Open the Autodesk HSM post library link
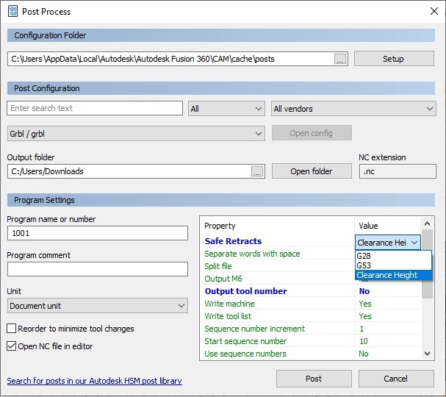446x397 pixels. click(94, 381)
